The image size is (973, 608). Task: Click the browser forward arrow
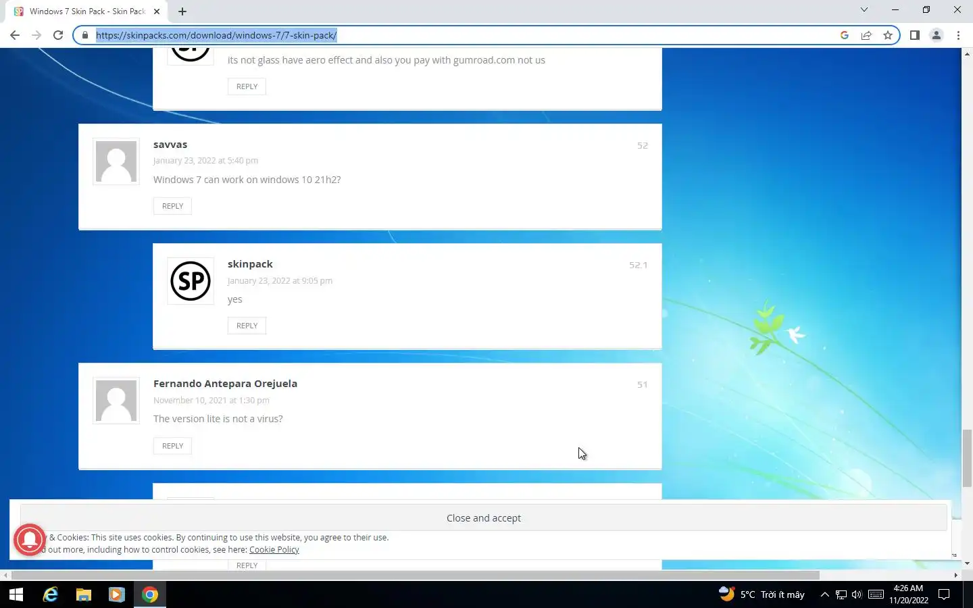pos(36,35)
